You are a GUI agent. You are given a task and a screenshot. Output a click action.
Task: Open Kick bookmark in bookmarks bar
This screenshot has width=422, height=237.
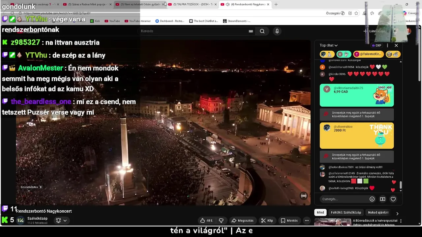click(95, 21)
